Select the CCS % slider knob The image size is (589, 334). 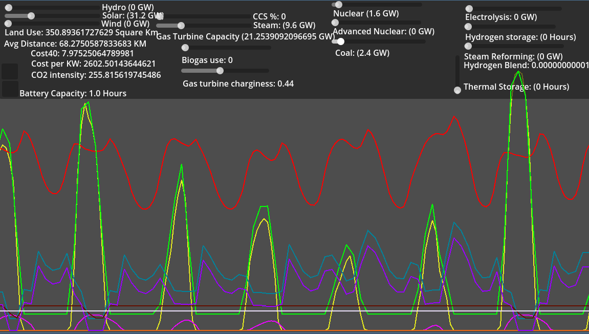pos(160,17)
